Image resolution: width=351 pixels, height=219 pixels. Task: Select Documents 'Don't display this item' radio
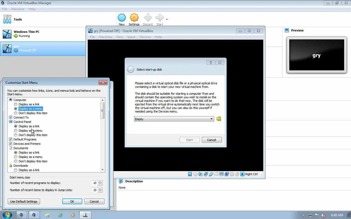(x=16, y=161)
